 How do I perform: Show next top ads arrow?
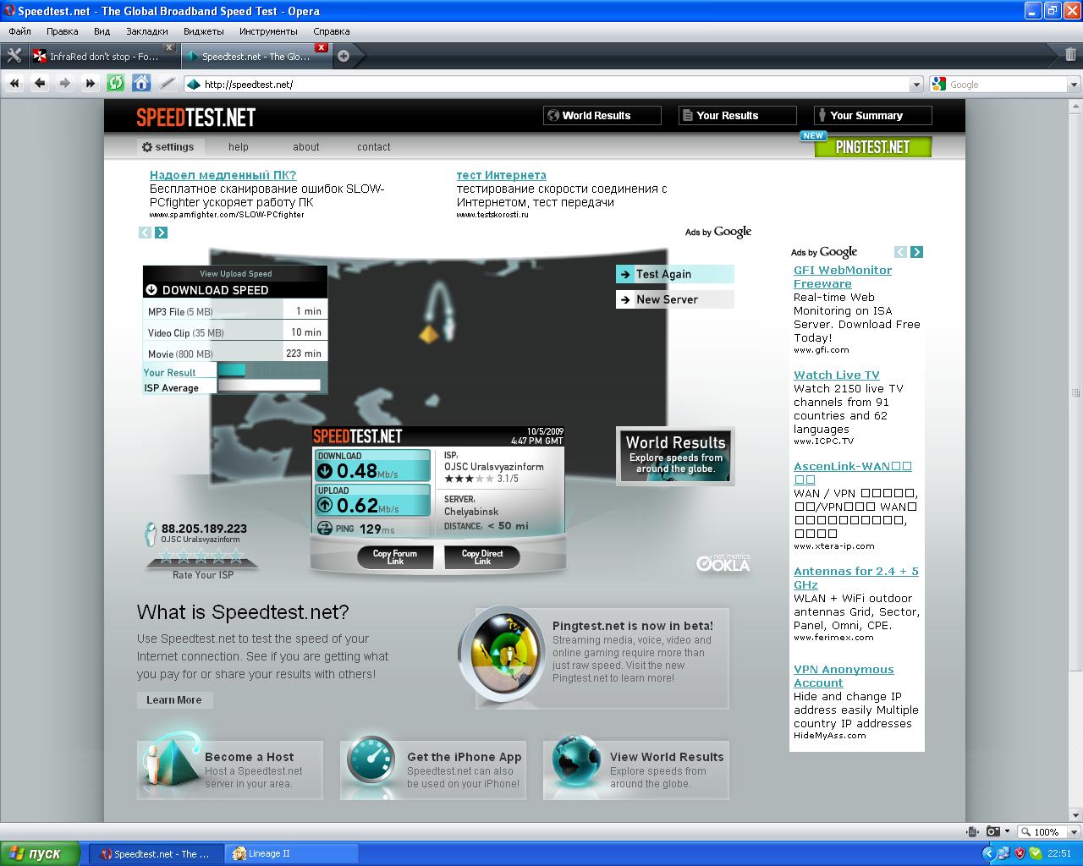click(x=162, y=233)
